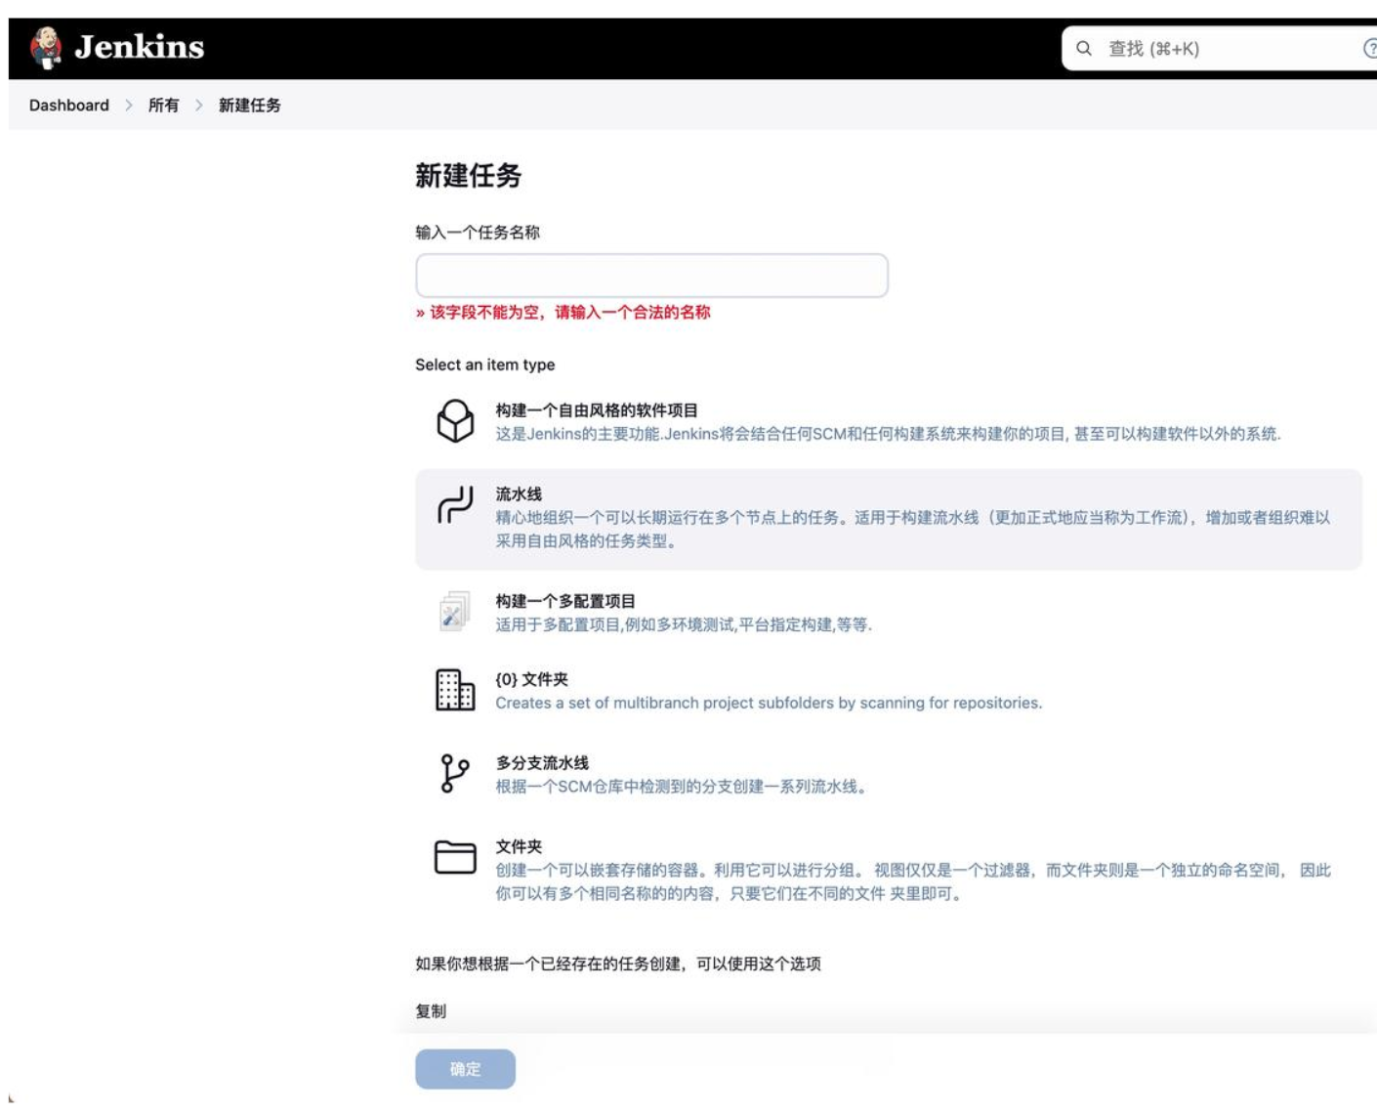Click the 如果你想根据一个已经存在的任务创建 hint text
This screenshot has height=1115, width=1377.
(618, 964)
